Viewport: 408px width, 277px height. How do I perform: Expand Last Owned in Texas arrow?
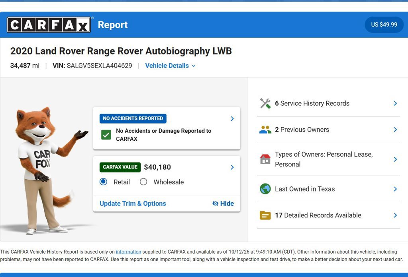[x=395, y=189]
